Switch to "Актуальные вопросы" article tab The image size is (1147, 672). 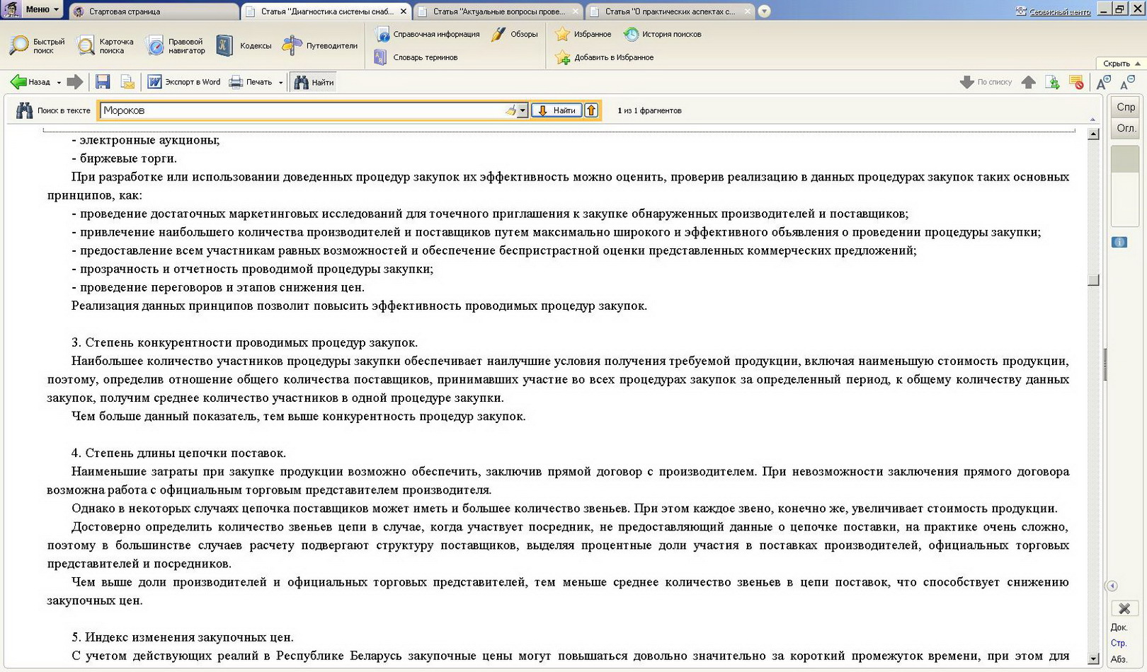498,11
